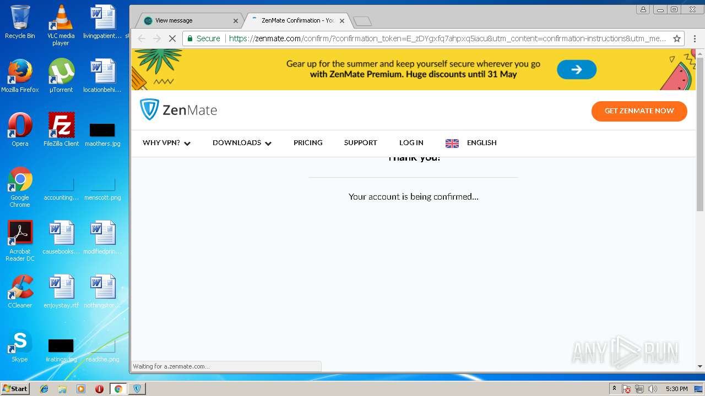Click the Secure padlock site info
The width and height of the screenshot is (705, 396).
click(x=204, y=38)
